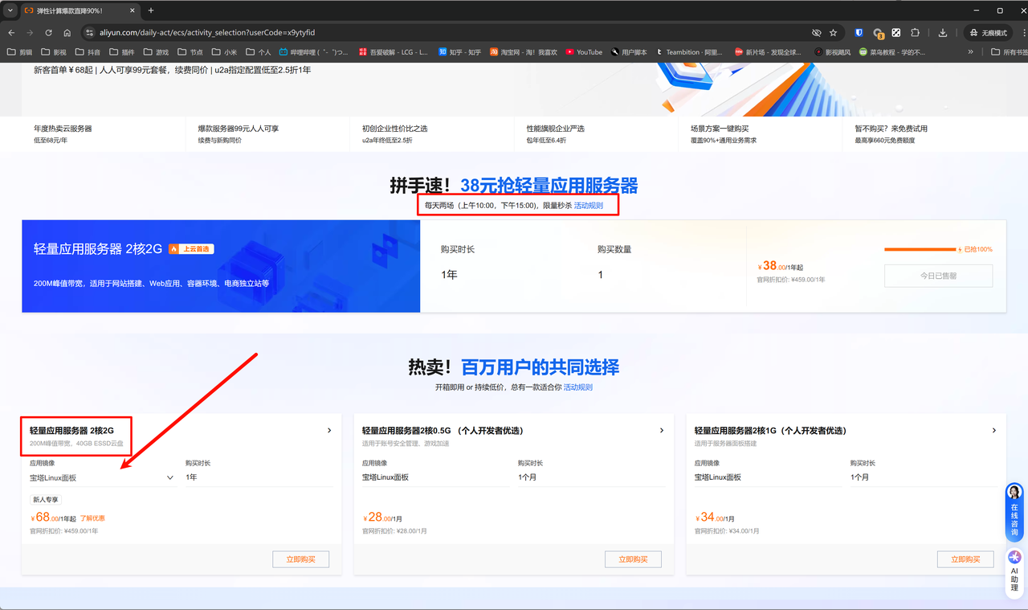The image size is (1028, 610).
Task: Open the 影视飓风 bookmark
Action: click(x=832, y=52)
